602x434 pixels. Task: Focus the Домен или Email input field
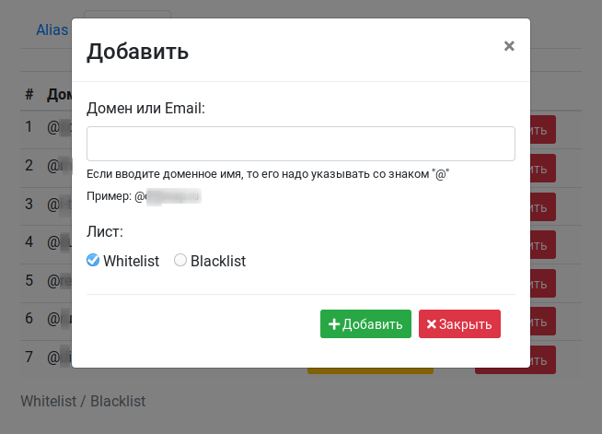[x=301, y=144]
